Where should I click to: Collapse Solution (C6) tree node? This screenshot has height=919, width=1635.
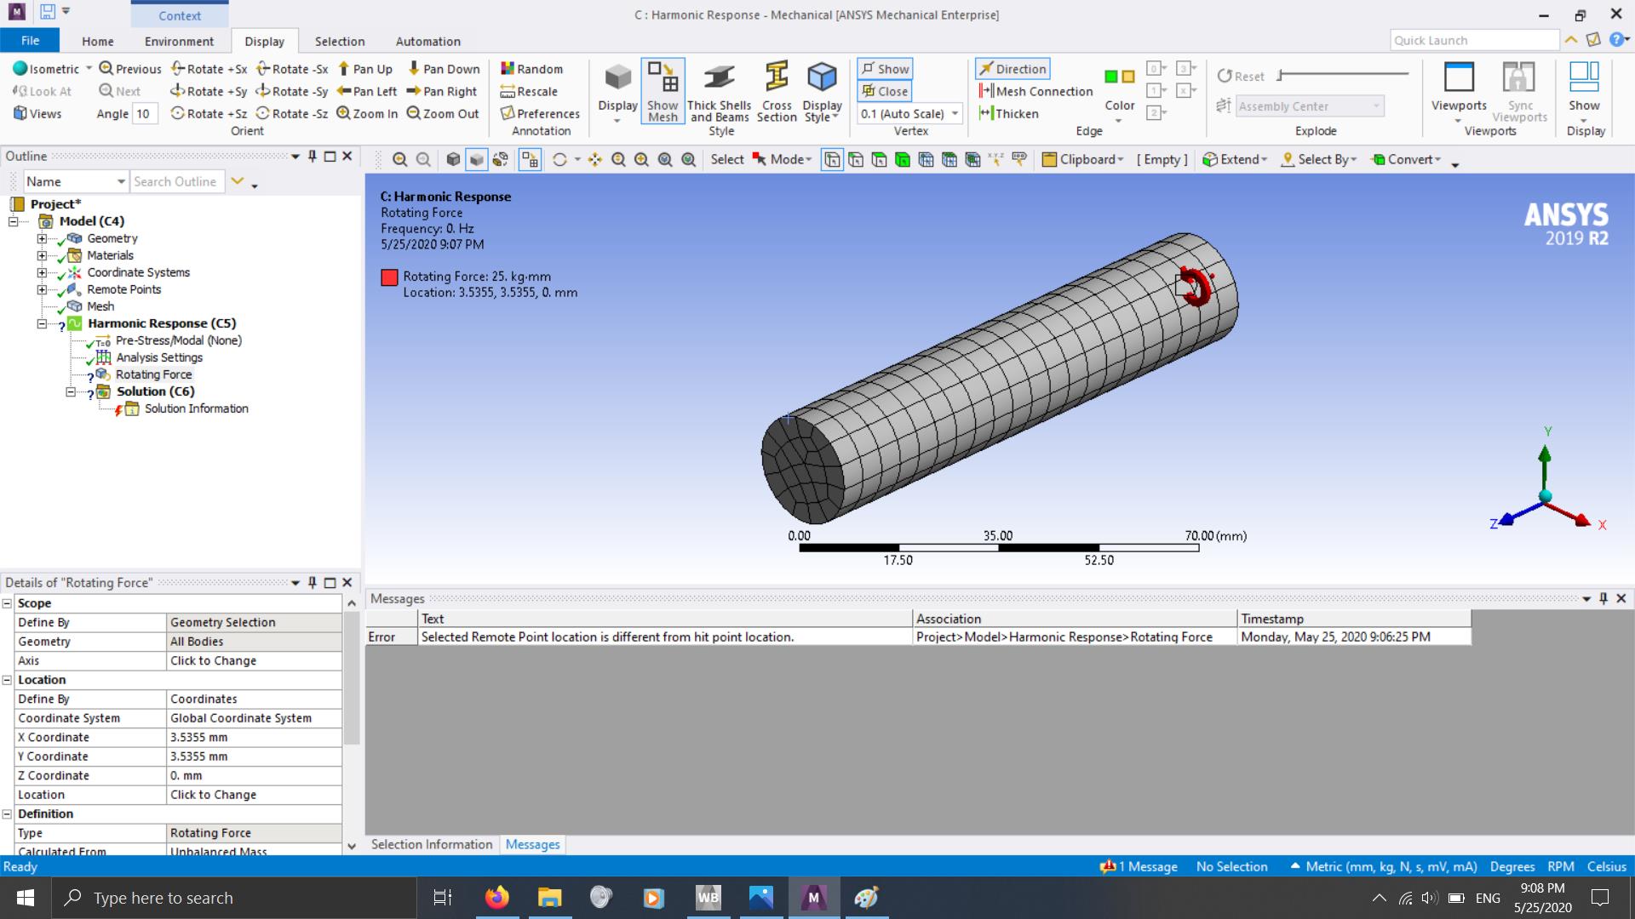pyautogui.click(x=71, y=391)
